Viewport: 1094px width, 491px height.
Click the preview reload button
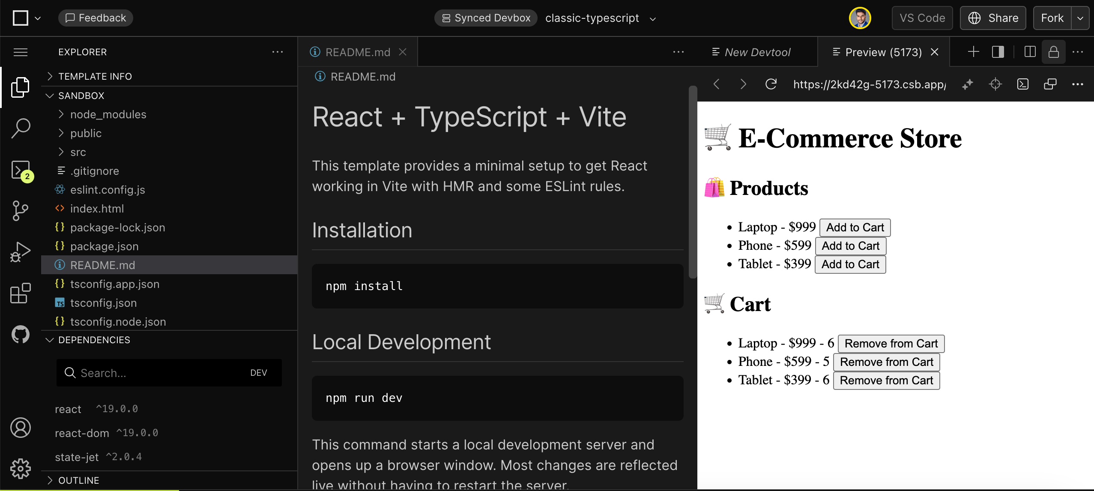coord(771,84)
